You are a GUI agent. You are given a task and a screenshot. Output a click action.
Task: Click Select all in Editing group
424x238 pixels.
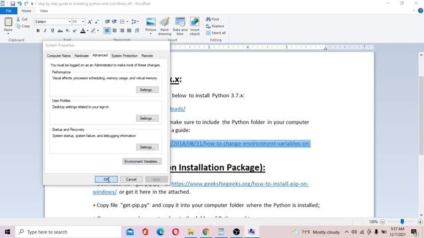pyautogui.click(x=216, y=33)
